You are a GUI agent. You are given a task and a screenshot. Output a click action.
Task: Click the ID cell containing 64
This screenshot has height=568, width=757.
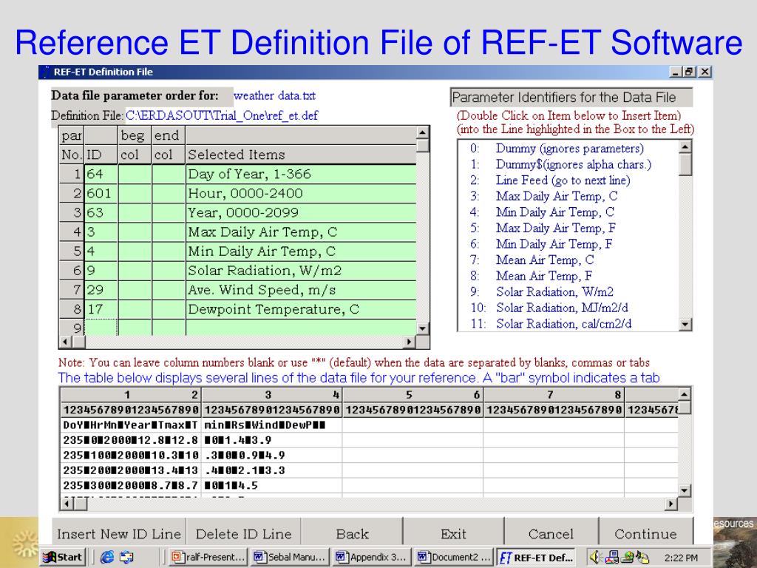click(101, 174)
